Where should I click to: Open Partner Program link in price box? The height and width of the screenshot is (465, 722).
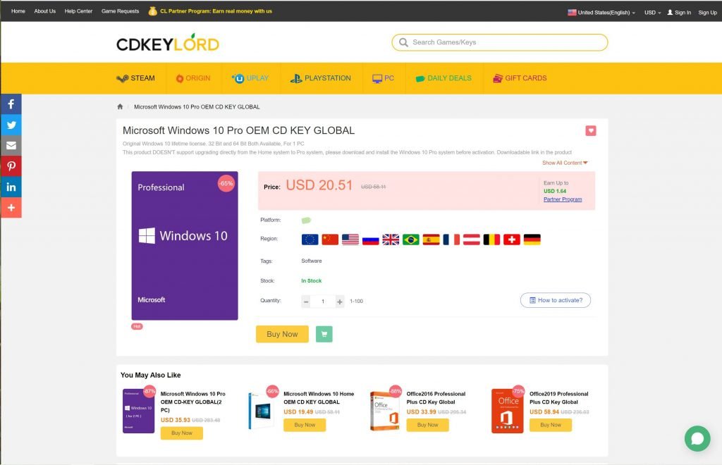pyautogui.click(x=563, y=199)
